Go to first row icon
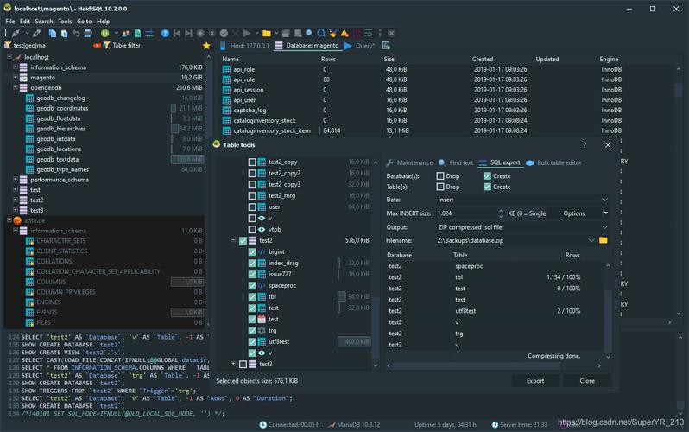689x432 pixels. pos(177,34)
